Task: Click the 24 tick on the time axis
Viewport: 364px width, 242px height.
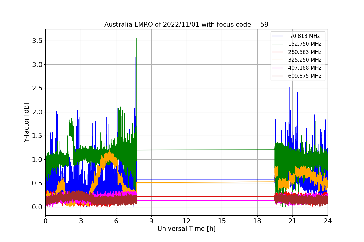Action: tap(328, 221)
